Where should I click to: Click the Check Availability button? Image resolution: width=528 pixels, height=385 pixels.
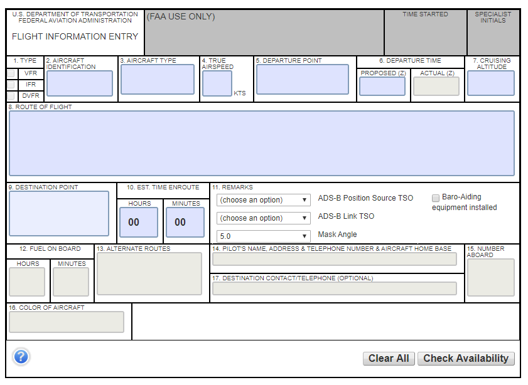[465, 358]
